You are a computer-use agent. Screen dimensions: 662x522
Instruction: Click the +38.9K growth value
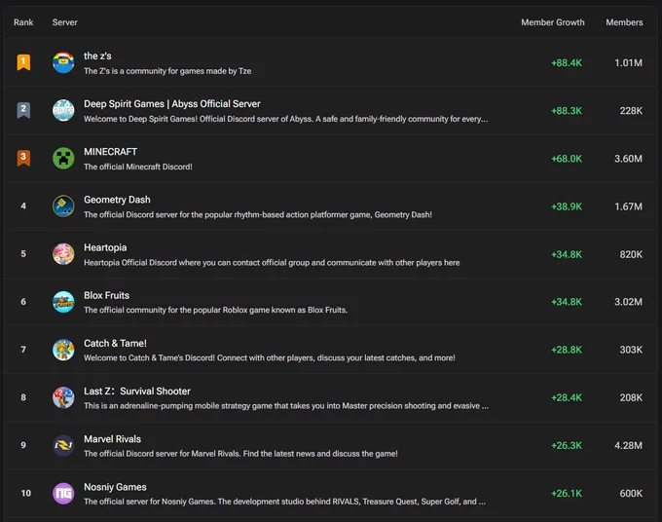point(567,206)
